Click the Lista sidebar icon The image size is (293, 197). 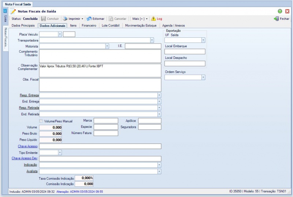tap(5, 11)
